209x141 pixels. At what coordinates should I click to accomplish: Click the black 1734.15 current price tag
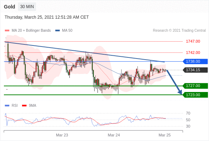click(195, 70)
